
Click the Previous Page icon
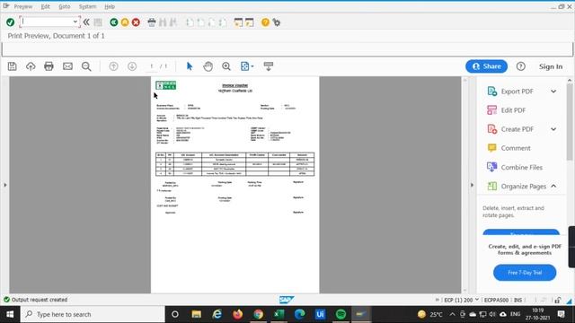(x=201, y=22)
